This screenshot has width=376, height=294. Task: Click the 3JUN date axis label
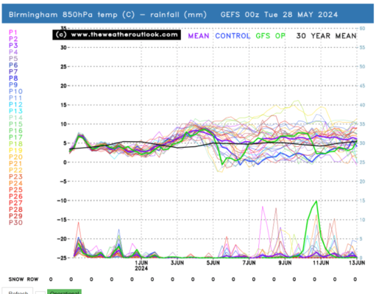click(x=177, y=263)
